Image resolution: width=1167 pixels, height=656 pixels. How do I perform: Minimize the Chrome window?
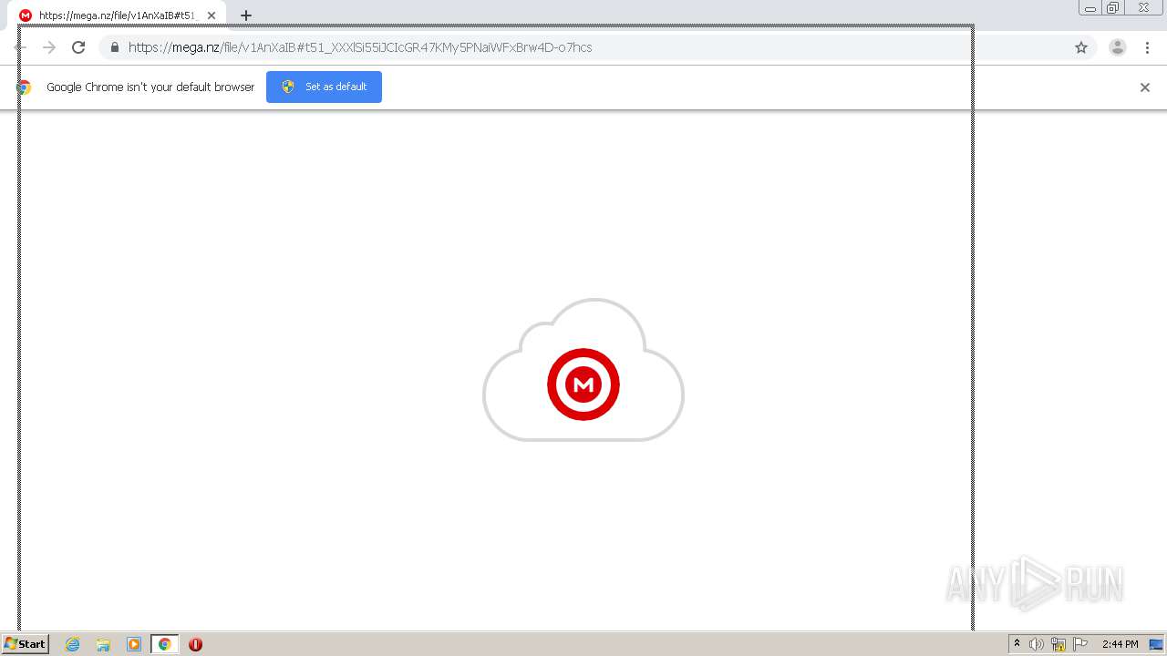[1090, 8]
